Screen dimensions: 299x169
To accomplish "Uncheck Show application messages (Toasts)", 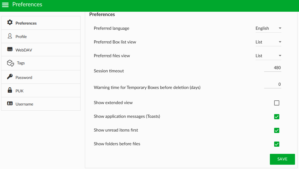I will coord(277,117).
